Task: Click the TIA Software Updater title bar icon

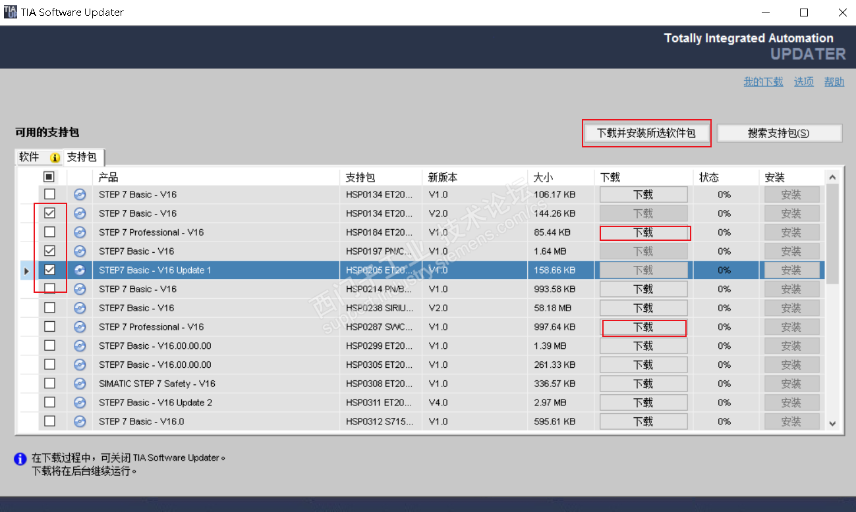Action: tap(11, 12)
